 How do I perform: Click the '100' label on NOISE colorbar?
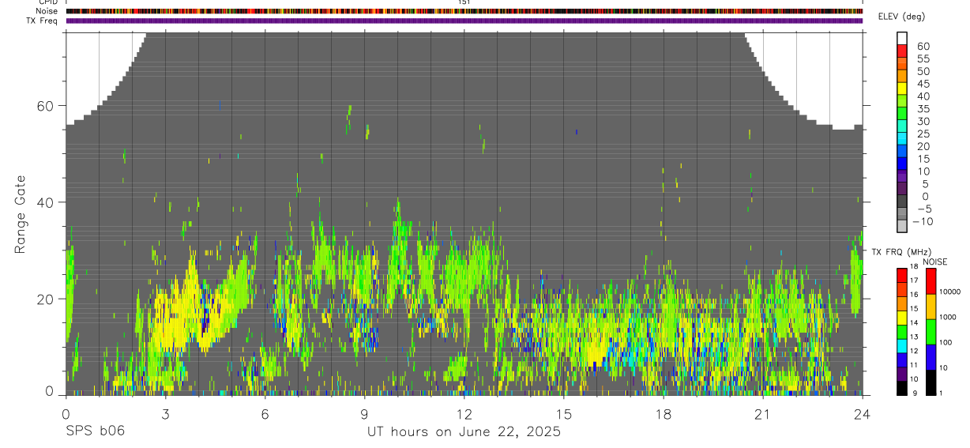pos(945,342)
